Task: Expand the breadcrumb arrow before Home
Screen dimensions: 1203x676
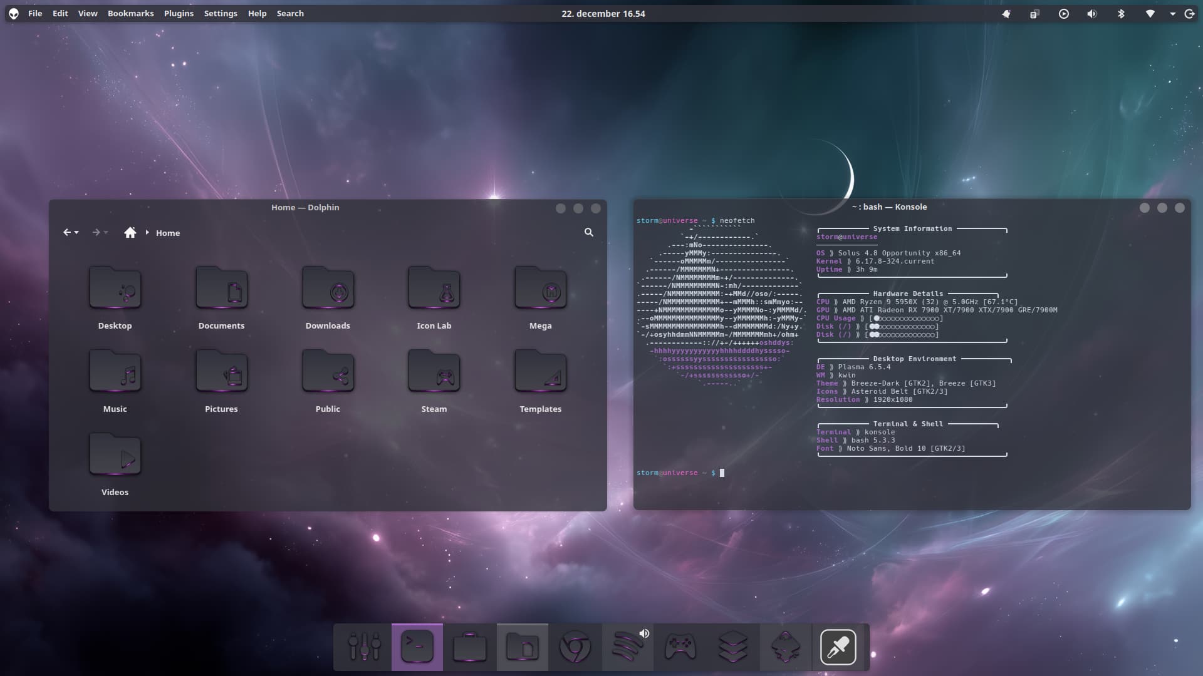Action: tap(147, 232)
